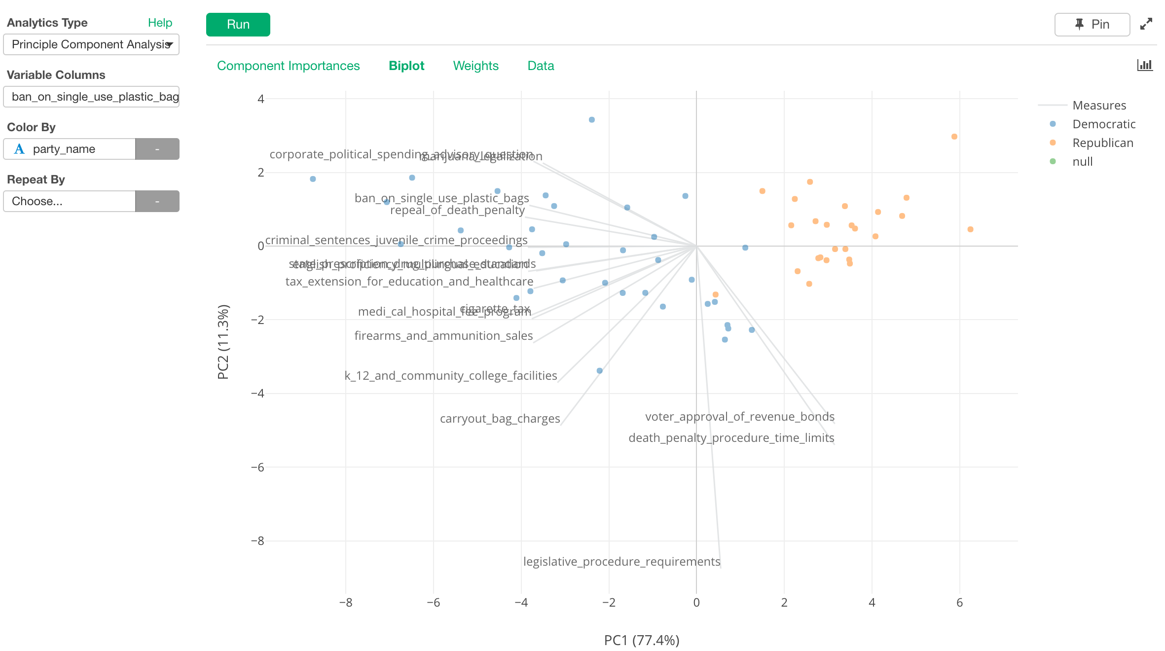Select the Biplot tab
Image resolution: width=1165 pixels, height=651 pixels.
tap(406, 66)
